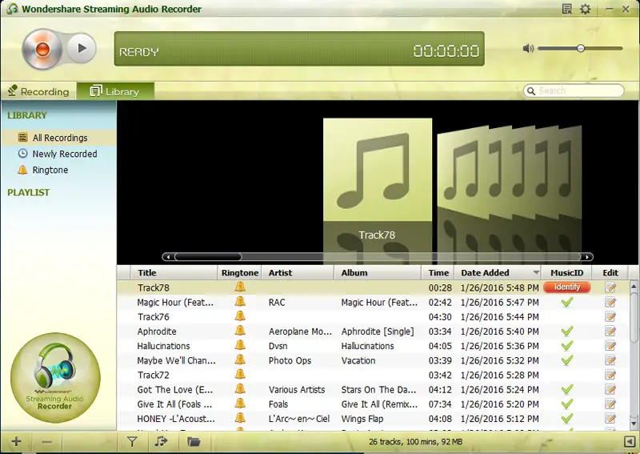Identify Track78 with the Identify button
The width and height of the screenshot is (640, 454).
click(567, 287)
